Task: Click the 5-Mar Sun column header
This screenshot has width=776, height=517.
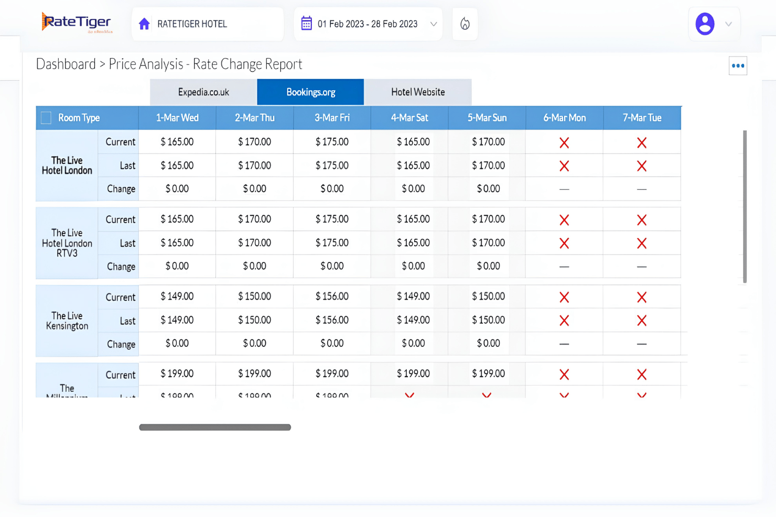Action: pos(487,118)
